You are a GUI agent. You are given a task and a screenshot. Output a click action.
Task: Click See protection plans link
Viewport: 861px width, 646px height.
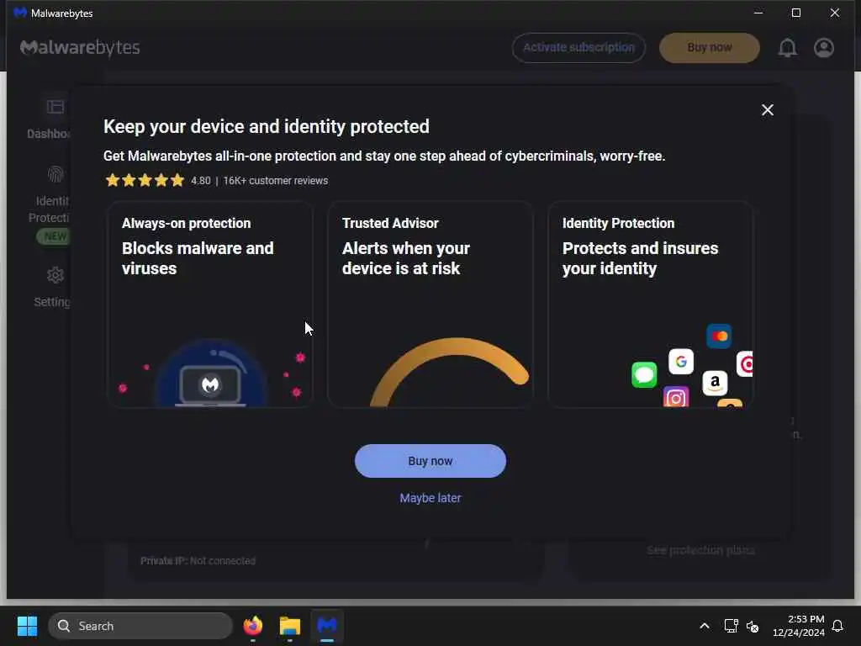[700, 550]
